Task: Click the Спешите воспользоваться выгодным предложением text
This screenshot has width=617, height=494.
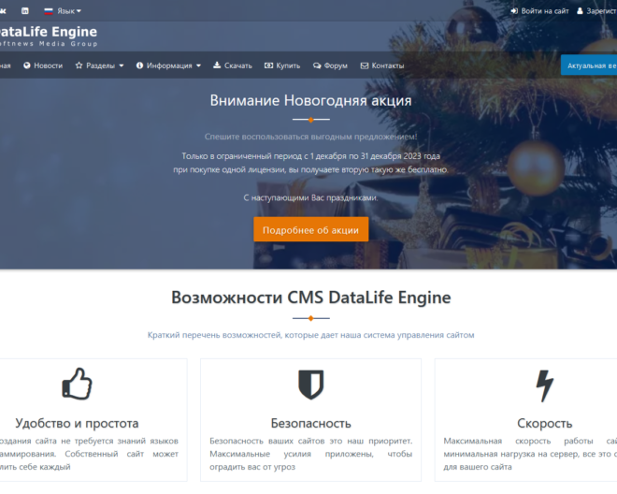Action: point(311,137)
